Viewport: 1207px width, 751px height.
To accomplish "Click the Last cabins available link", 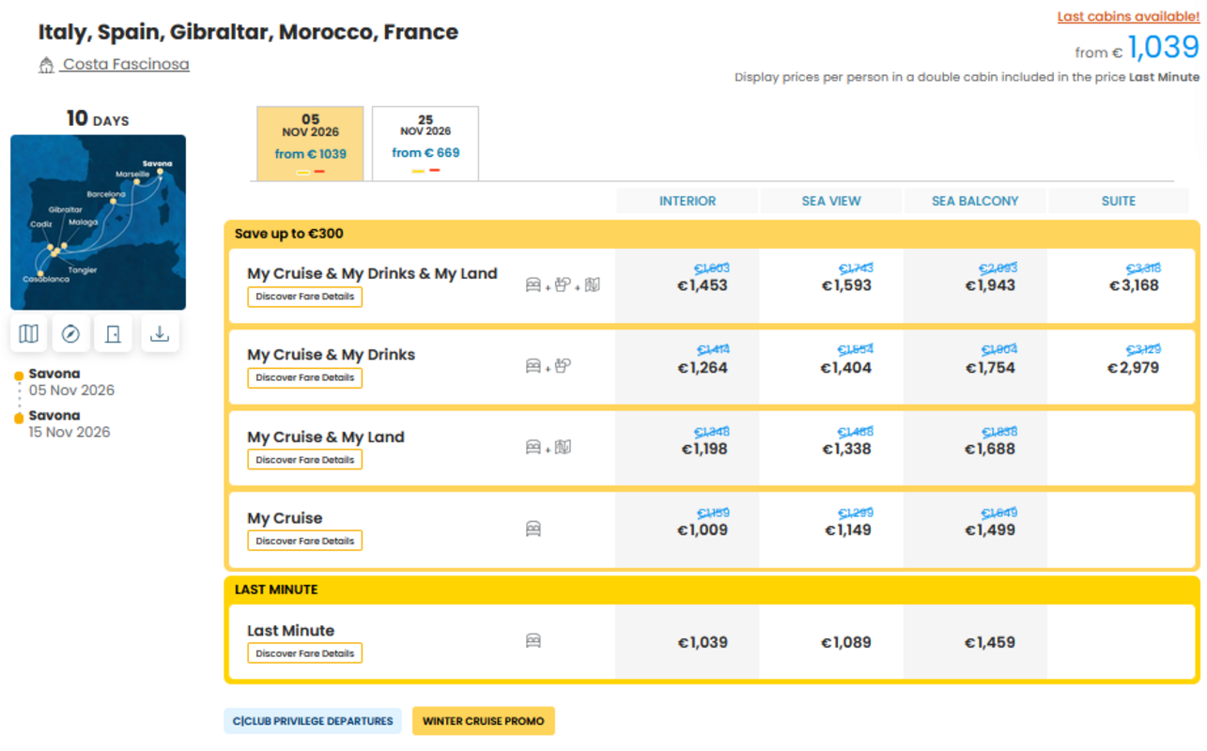I will point(1128,17).
